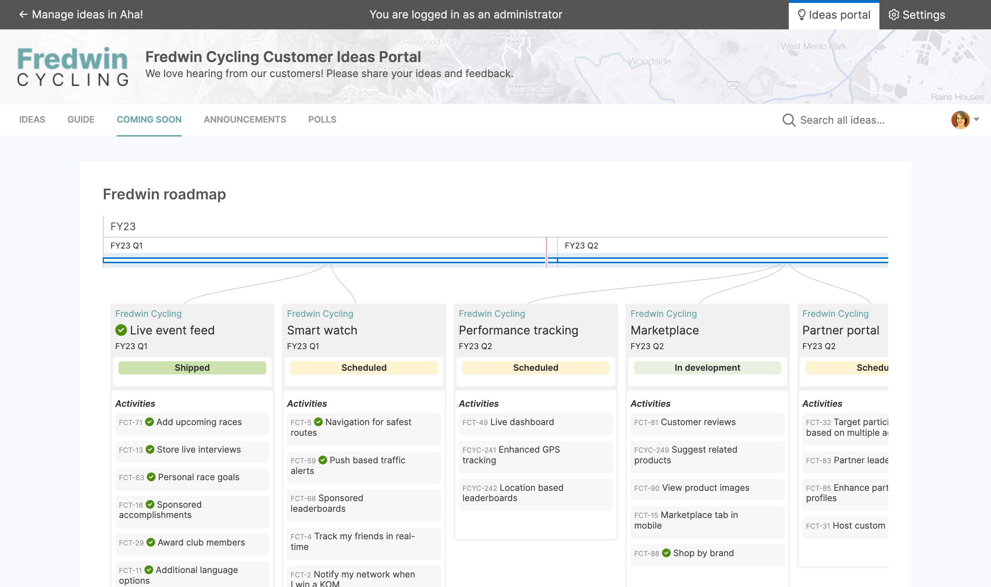Click the checkmark on FCT-16 Sponsored accomplishments

click(150, 504)
